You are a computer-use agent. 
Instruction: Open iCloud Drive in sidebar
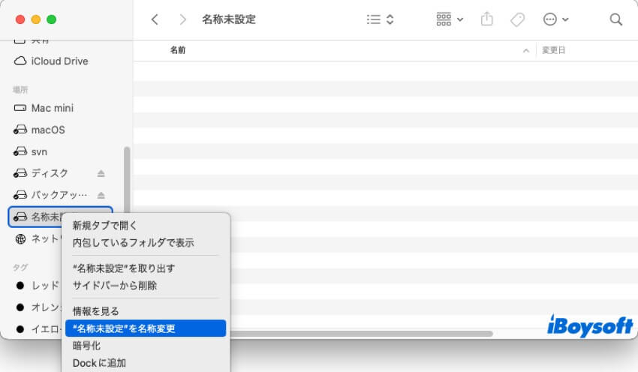(x=59, y=61)
